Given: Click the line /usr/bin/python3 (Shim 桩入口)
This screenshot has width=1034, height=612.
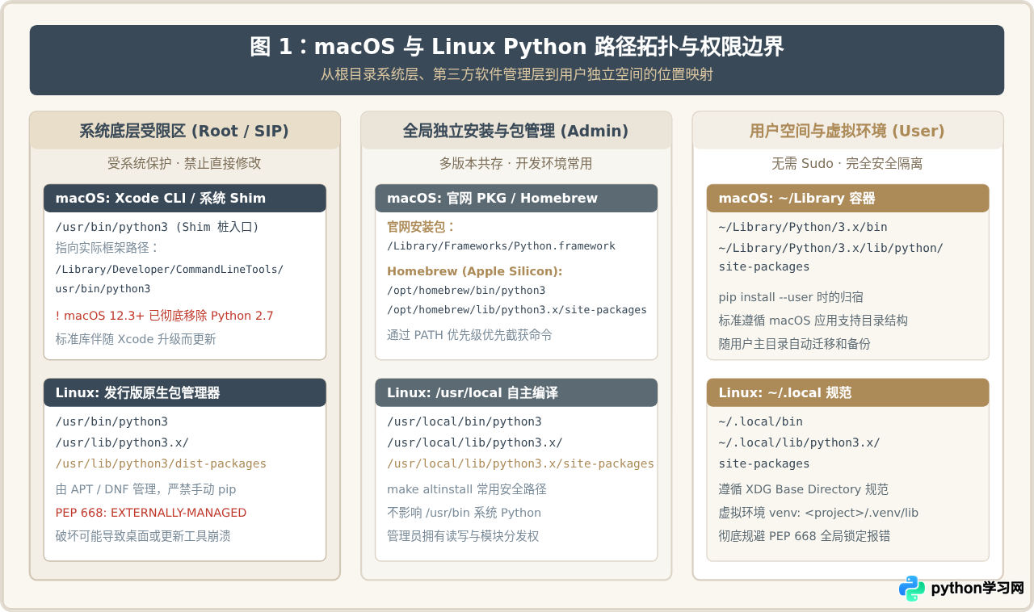Looking at the screenshot, I should pos(157,227).
